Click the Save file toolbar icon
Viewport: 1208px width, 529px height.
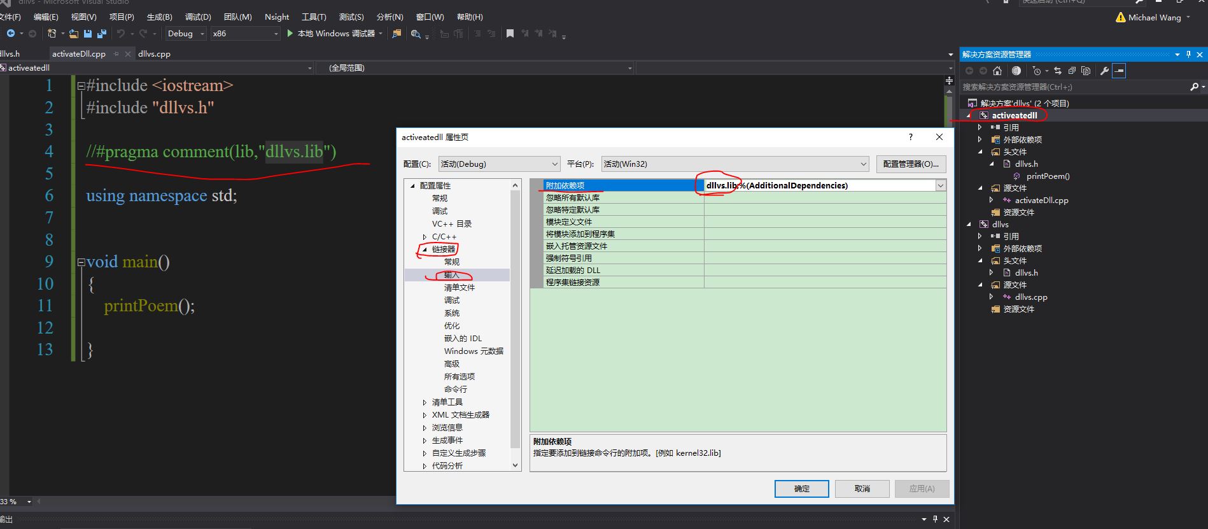(88, 34)
